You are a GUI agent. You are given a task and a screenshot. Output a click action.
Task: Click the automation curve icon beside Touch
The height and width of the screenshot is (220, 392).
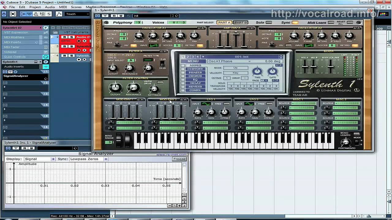(x=59, y=14)
